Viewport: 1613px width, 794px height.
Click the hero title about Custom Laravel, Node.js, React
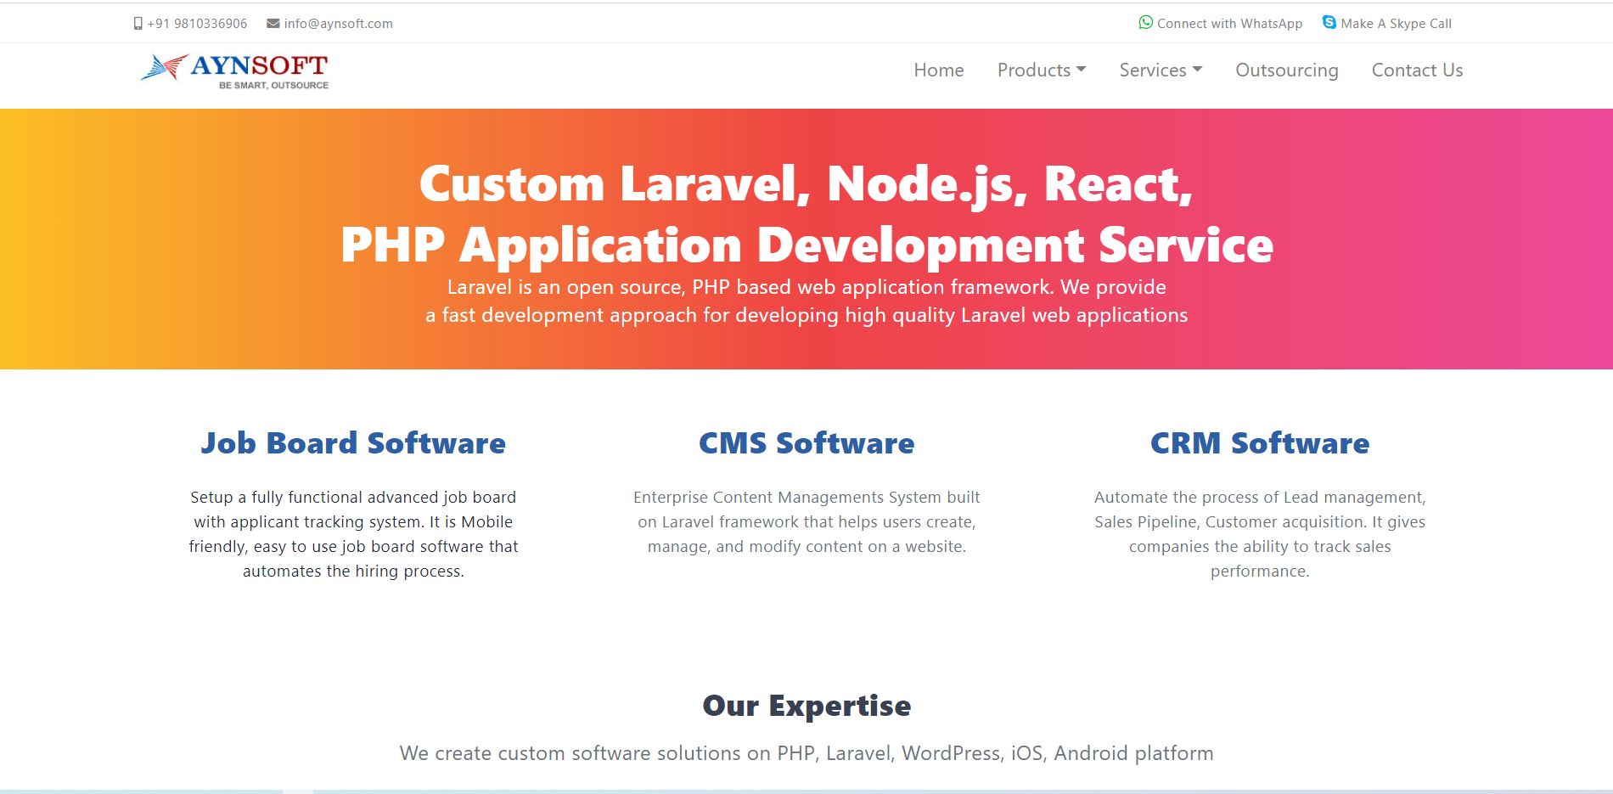806,214
